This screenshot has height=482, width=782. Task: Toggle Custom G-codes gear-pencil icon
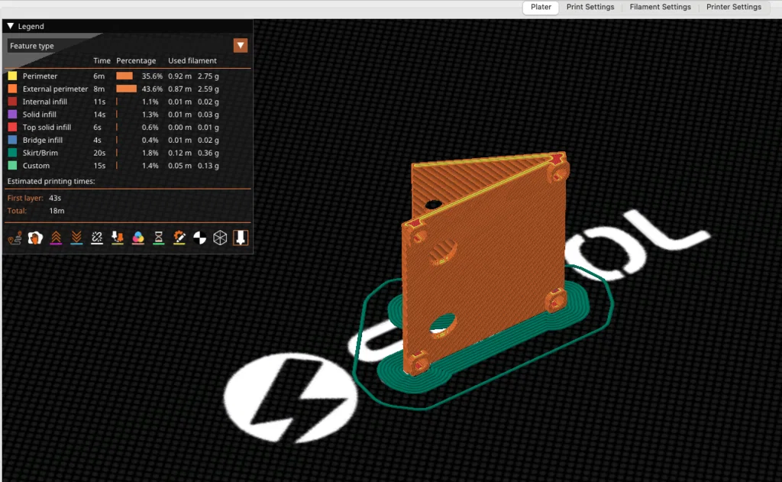[179, 238]
